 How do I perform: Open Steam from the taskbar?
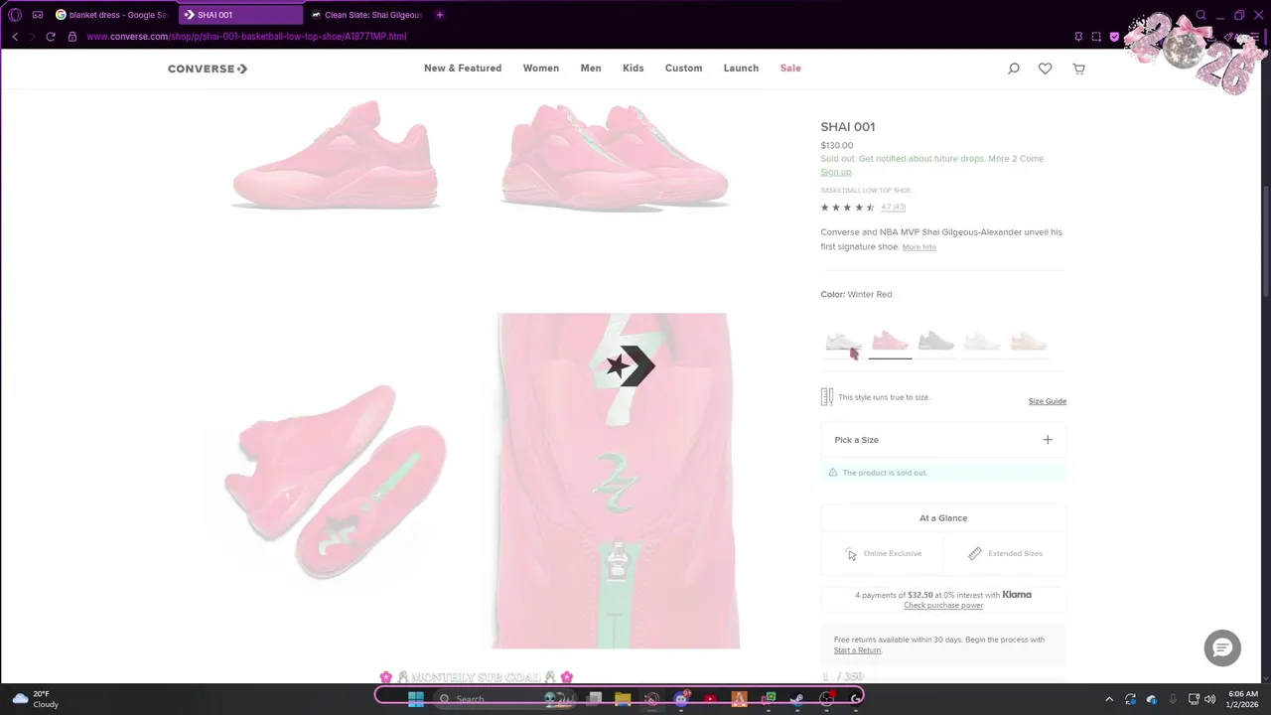click(796, 698)
